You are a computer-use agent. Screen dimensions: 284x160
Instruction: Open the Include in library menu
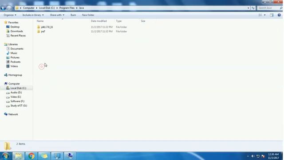(x=33, y=15)
